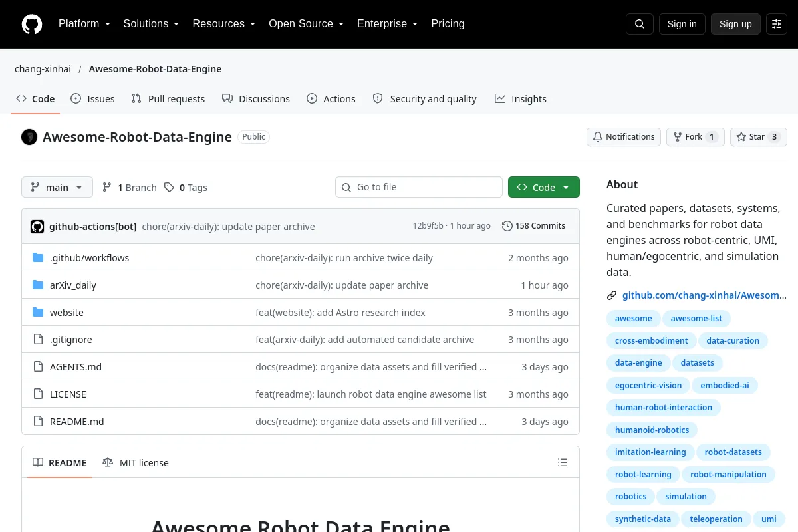This screenshot has width=798, height=532.
Task: Switch to the MIT license tab
Action: click(136, 463)
